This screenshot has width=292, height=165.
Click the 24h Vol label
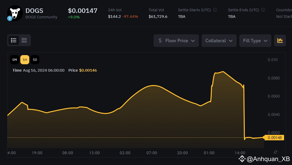click(115, 10)
